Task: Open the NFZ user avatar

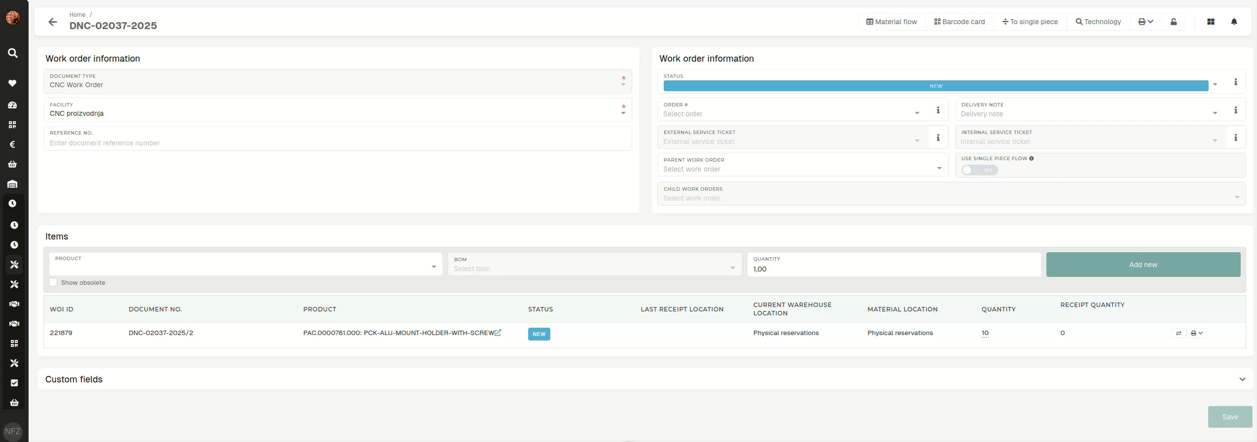Action: pyautogui.click(x=13, y=431)
